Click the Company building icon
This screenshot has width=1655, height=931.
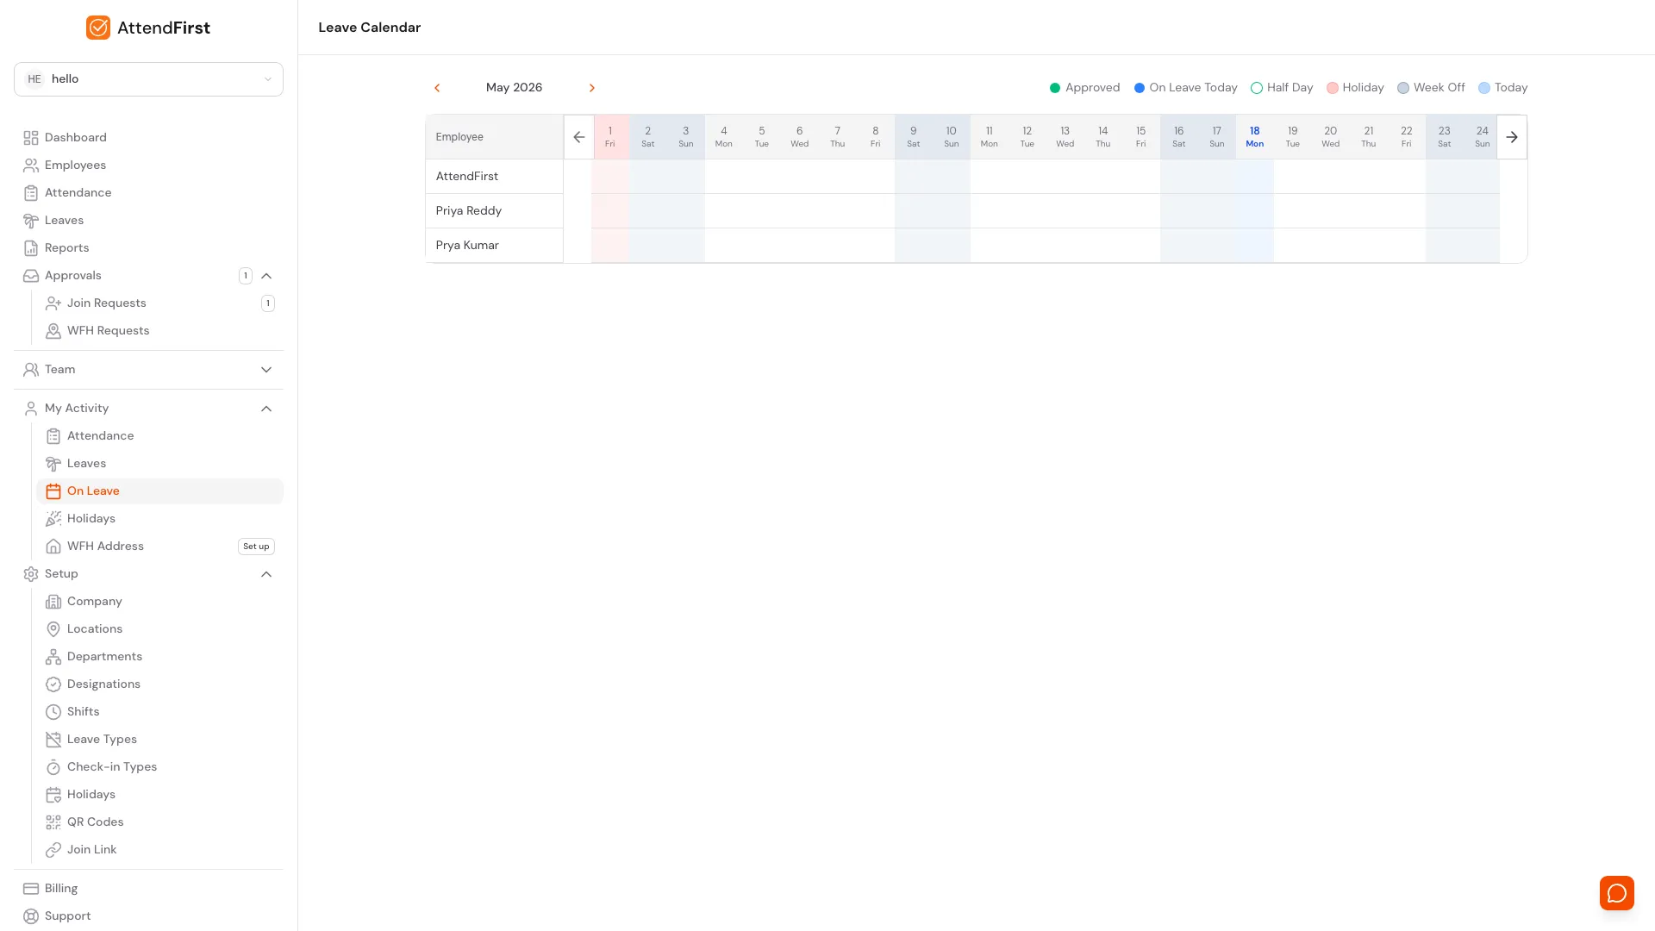click(53, 602)
